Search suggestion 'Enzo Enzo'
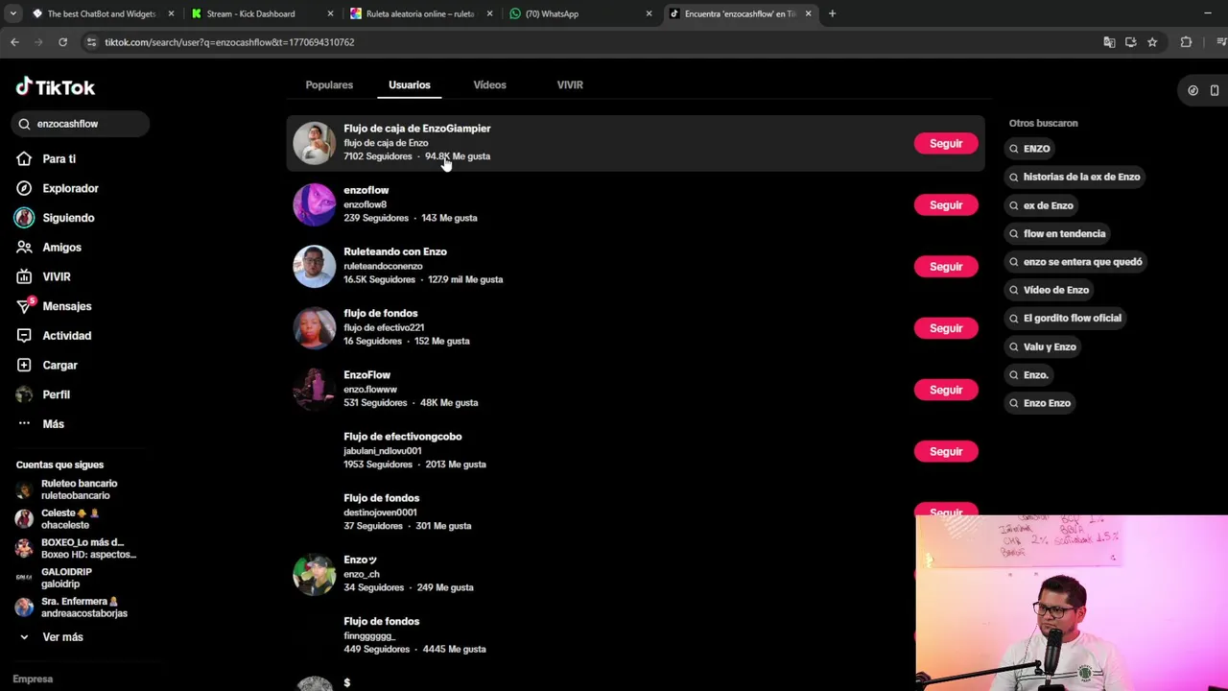1228x691 pixels. [x=1039, y=403]
